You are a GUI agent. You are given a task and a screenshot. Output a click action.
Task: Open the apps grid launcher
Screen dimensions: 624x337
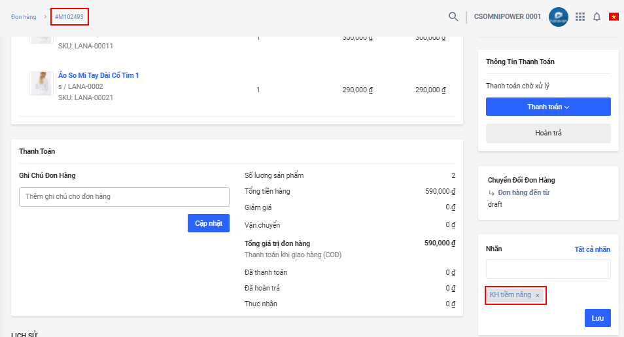(580, 16)
